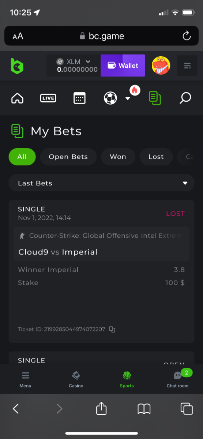This screenshot has width=203, height=439.
Task: Open the BC.Game green logo home
Action: point(17,66)
